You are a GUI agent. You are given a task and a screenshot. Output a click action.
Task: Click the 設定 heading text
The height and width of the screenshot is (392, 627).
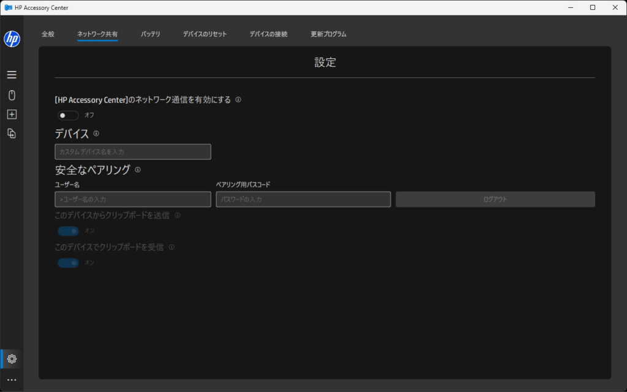tap(325, 62)
